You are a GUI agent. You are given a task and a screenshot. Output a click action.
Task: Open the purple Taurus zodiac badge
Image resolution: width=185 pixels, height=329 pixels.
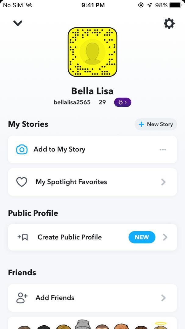coord(123,102)
